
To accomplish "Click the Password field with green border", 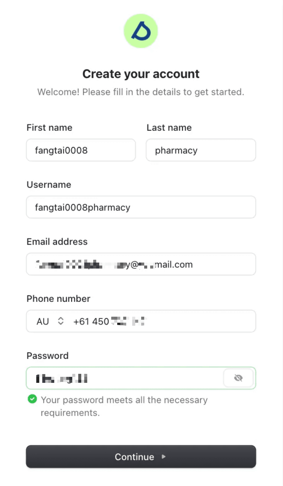I will 120,378.
